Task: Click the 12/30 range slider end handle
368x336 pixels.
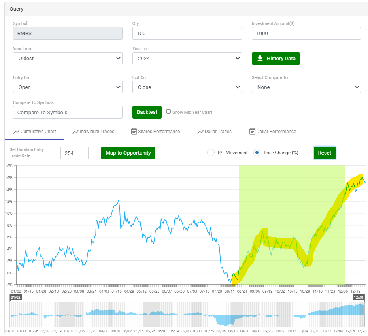Action: (359, 298)
